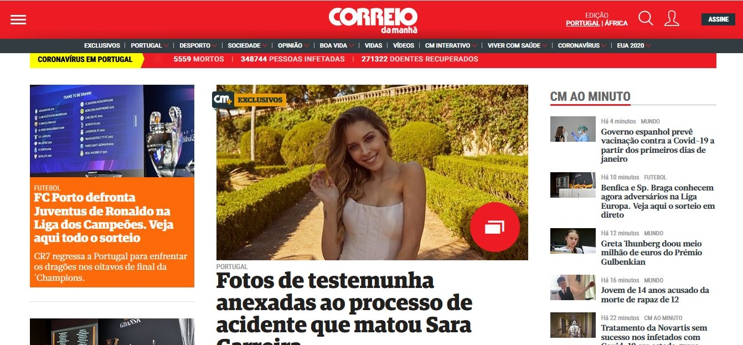743x345 pixels.
Task: Click the CM+ Exclusivos badge
Action: click(x=249, y=100)
